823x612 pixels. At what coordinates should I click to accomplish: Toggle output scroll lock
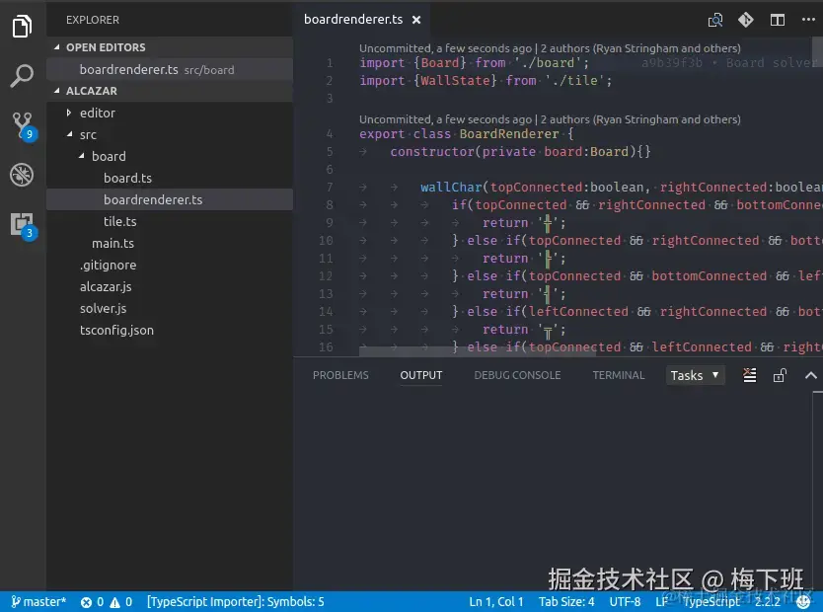[780, 375]
